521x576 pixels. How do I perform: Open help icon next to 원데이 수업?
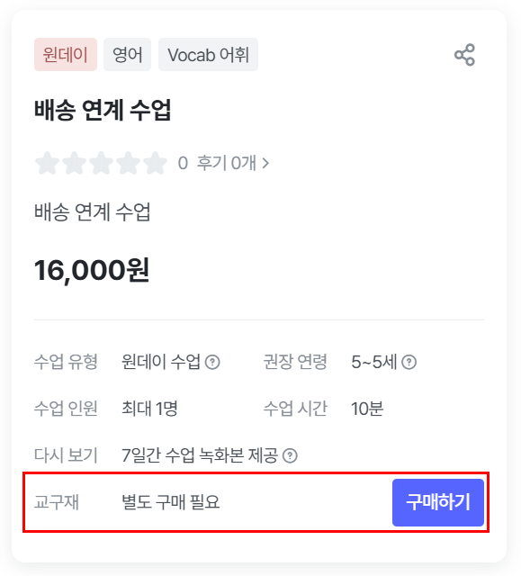coord(212,362)
